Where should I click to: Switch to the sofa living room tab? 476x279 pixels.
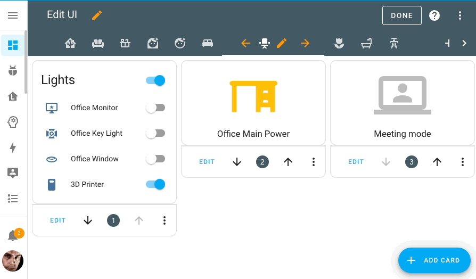(x=97, y=43)
